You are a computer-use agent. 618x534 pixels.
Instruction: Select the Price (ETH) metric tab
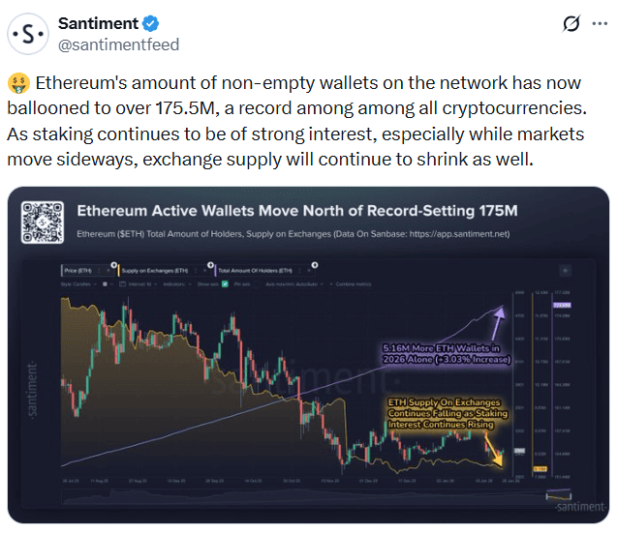click(x=76, y=271)
